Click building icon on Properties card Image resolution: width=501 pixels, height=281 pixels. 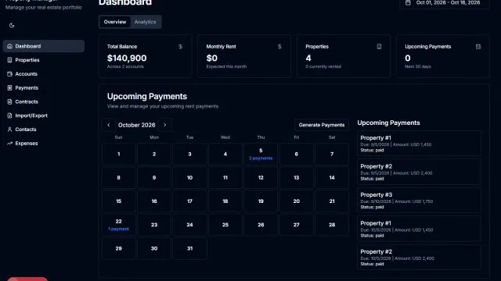[379, 47]
